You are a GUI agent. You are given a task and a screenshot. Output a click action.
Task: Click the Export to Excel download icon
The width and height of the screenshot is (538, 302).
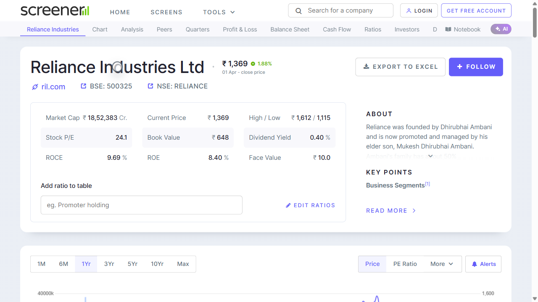tap(366, 67)
